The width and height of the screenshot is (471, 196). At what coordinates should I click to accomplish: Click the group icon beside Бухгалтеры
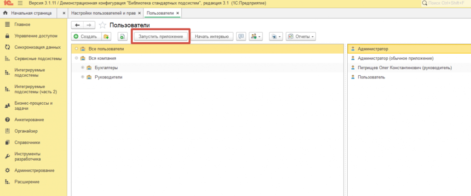[89, 68]
